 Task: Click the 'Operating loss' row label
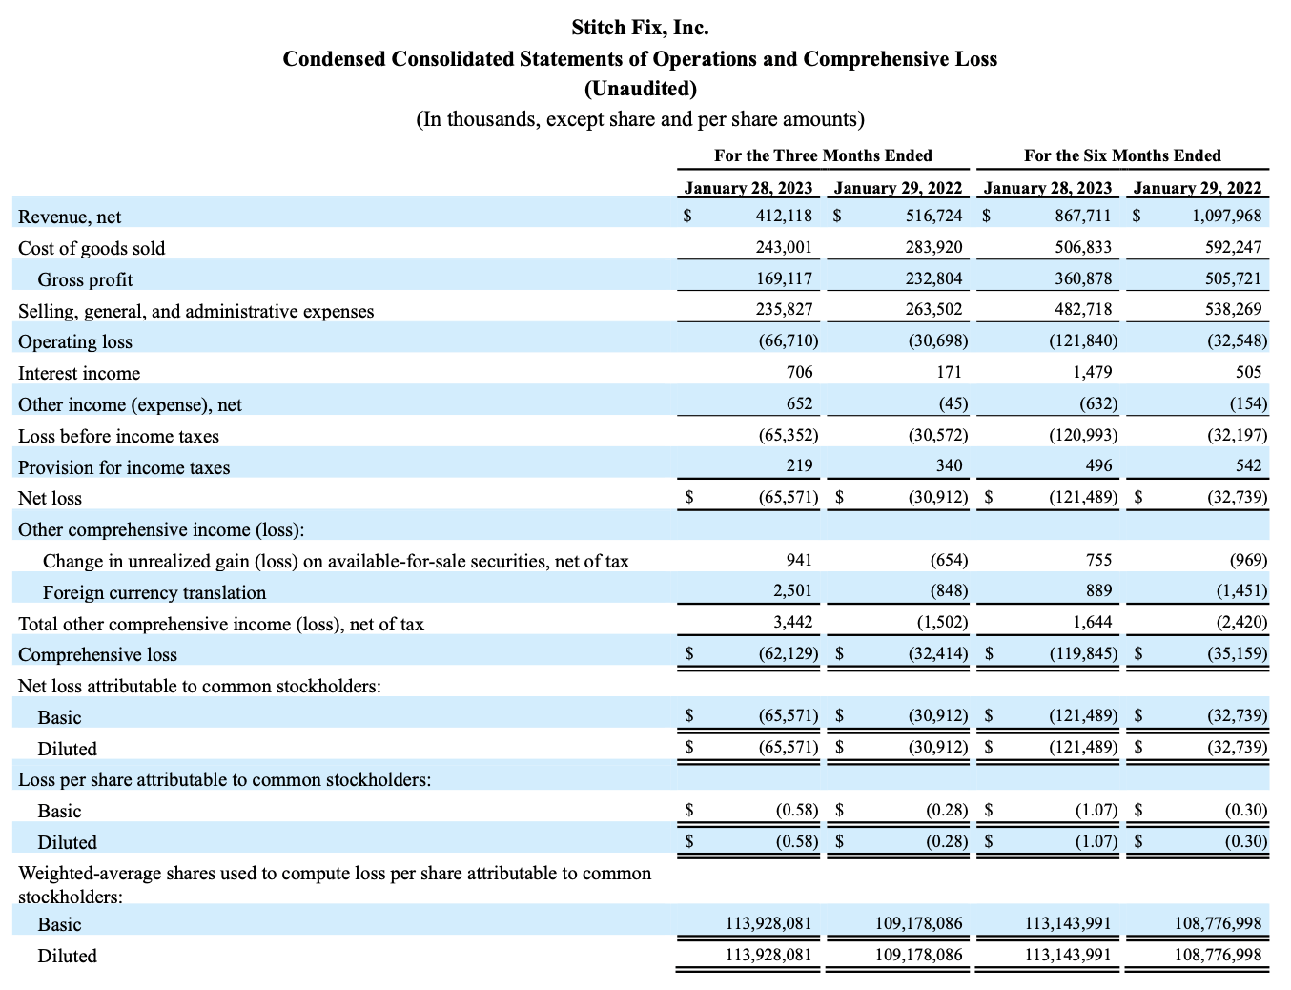point(75,341)
